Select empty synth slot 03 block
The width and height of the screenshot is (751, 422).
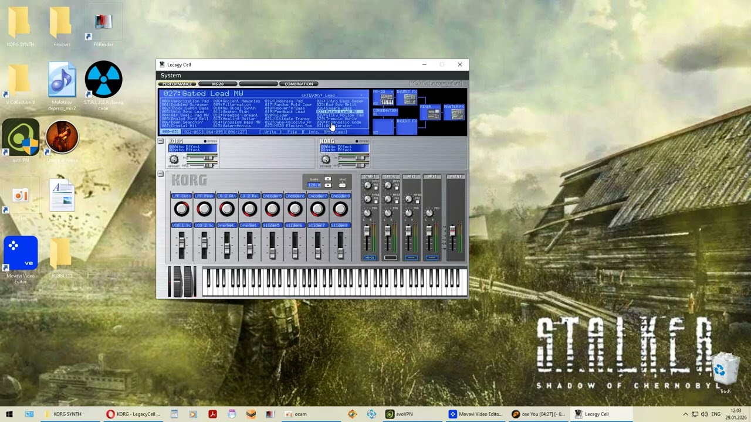point(384,127)
